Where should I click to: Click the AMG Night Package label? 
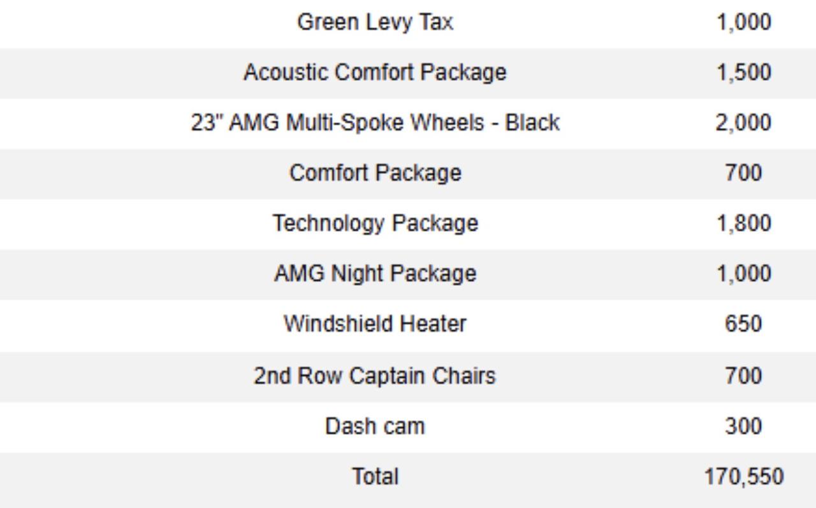pos(375,274)
